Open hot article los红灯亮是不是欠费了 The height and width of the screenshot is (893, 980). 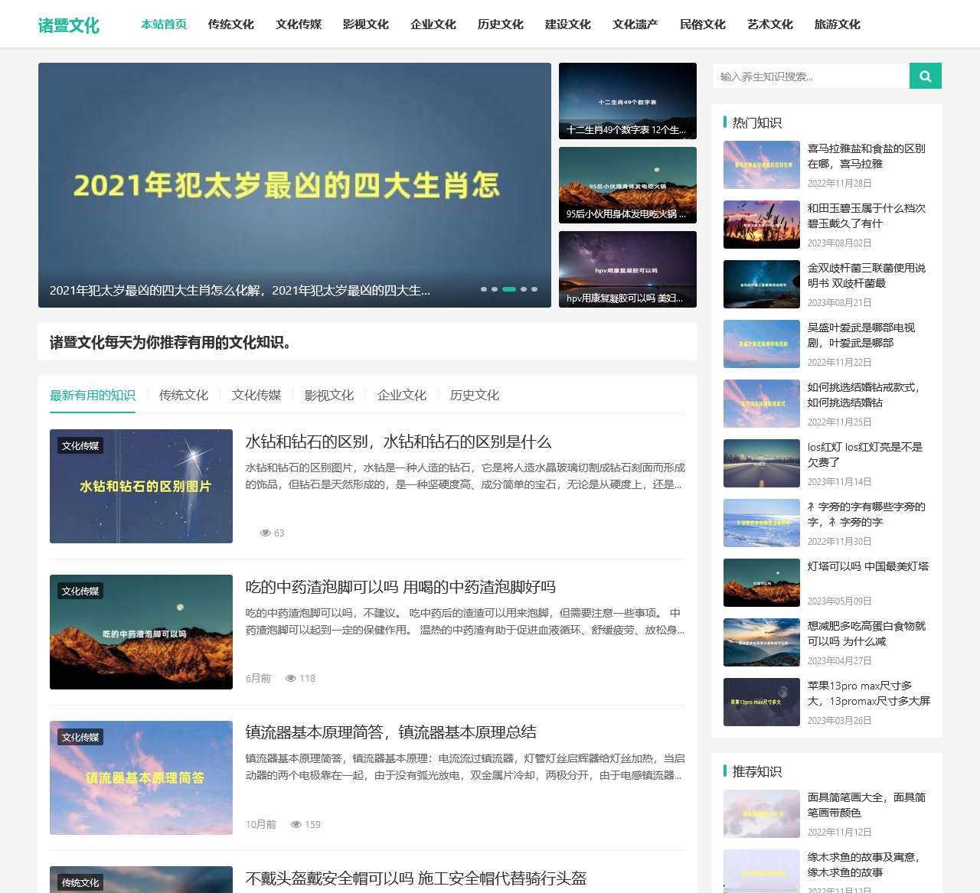pyautogui.click(x=865, y=455)
